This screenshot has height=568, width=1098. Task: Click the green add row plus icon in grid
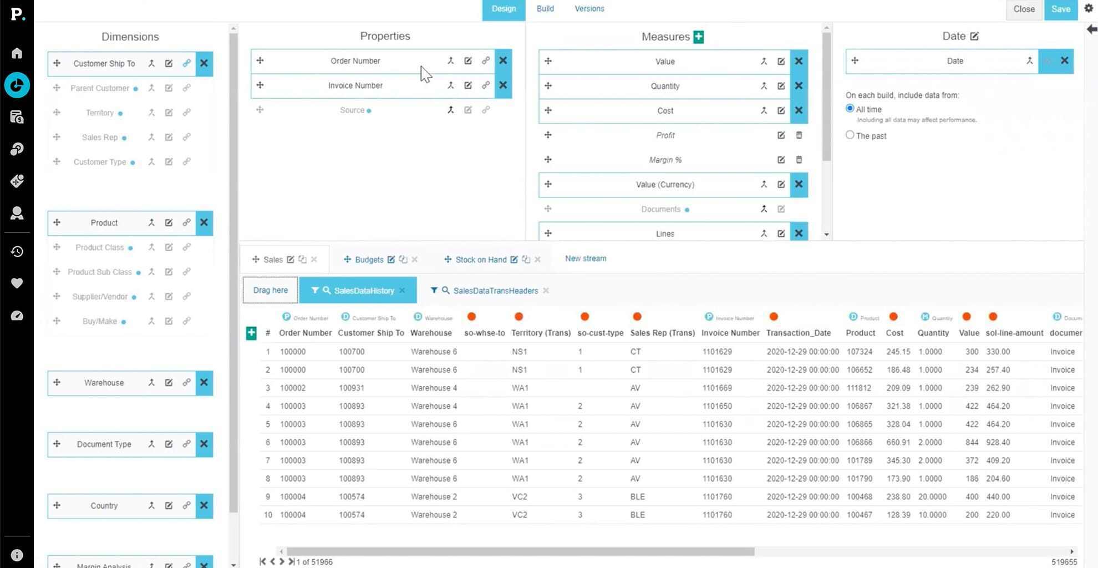[251, 333]
